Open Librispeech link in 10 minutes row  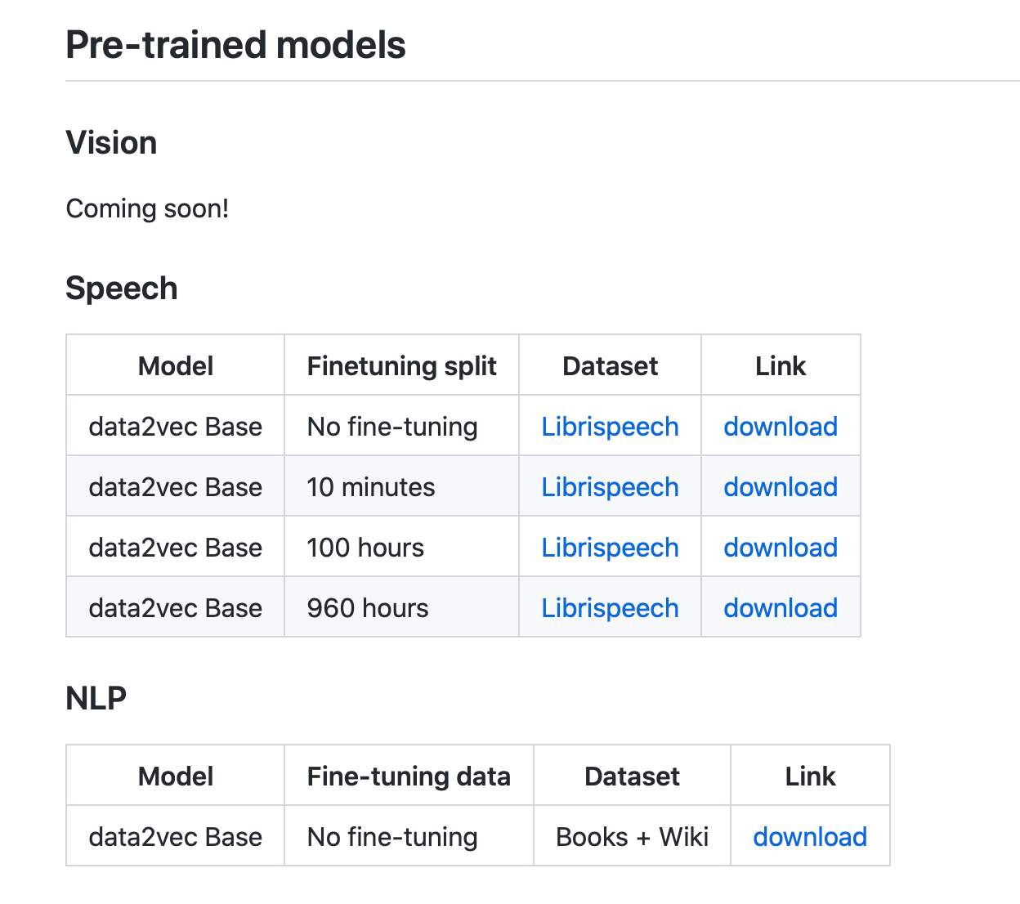[x=610, y=487]
